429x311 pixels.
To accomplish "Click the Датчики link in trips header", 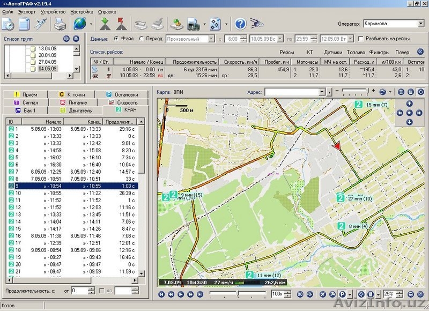I will tap(333, 53).
